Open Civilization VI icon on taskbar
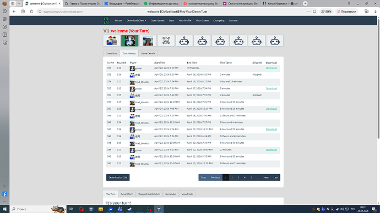The height and width of the screenshot is (213, 380). (139, 209)
